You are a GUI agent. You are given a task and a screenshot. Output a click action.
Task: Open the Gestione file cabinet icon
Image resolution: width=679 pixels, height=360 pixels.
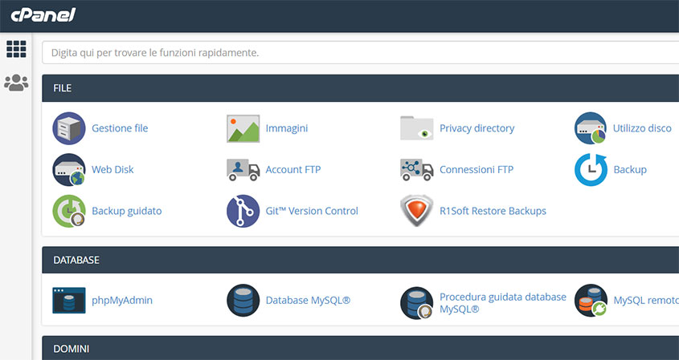pos(69,128)
